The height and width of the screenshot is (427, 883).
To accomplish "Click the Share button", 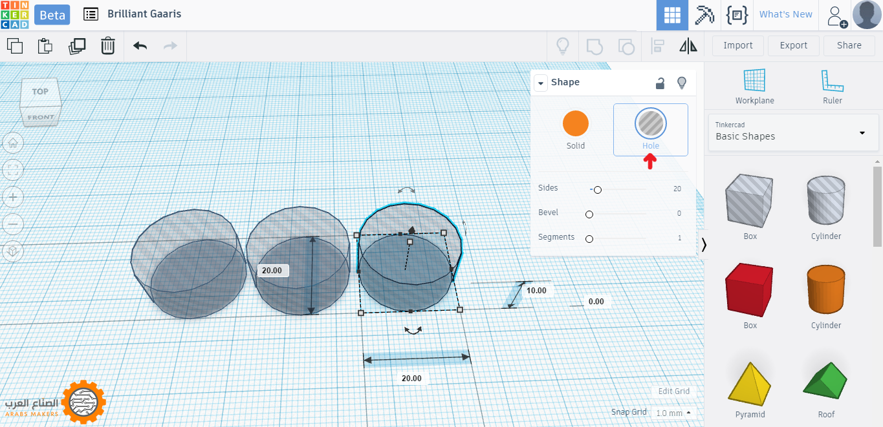I will (x=849, y=45).
